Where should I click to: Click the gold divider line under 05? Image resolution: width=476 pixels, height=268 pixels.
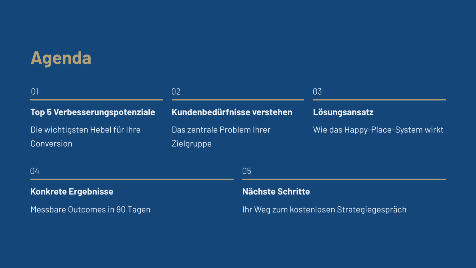344,179
